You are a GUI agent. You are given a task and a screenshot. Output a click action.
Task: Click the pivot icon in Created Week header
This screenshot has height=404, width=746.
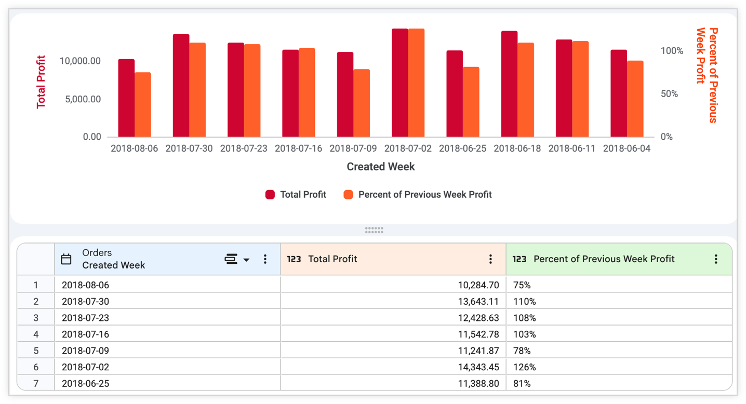pyautogui.click(x=231, y=259)
